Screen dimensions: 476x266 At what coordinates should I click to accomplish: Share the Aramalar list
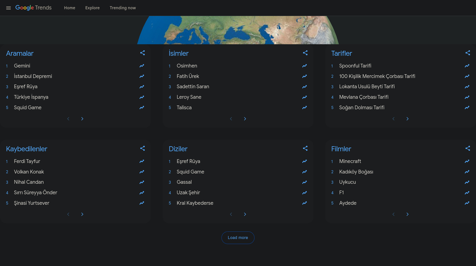click(x=142, y=53)
